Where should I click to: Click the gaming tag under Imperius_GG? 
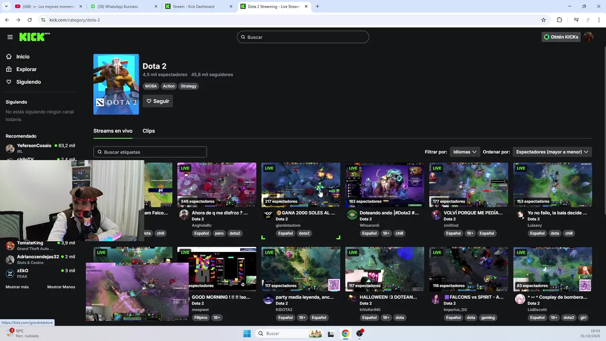(488, 318)
